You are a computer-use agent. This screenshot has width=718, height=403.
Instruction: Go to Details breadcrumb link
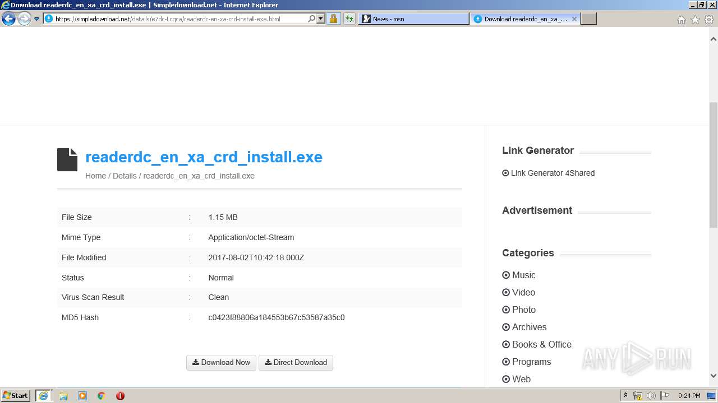tap(125, 176)
